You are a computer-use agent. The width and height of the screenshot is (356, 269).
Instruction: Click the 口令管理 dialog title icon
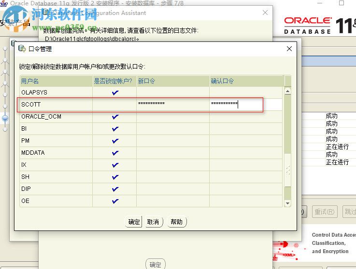22,49
